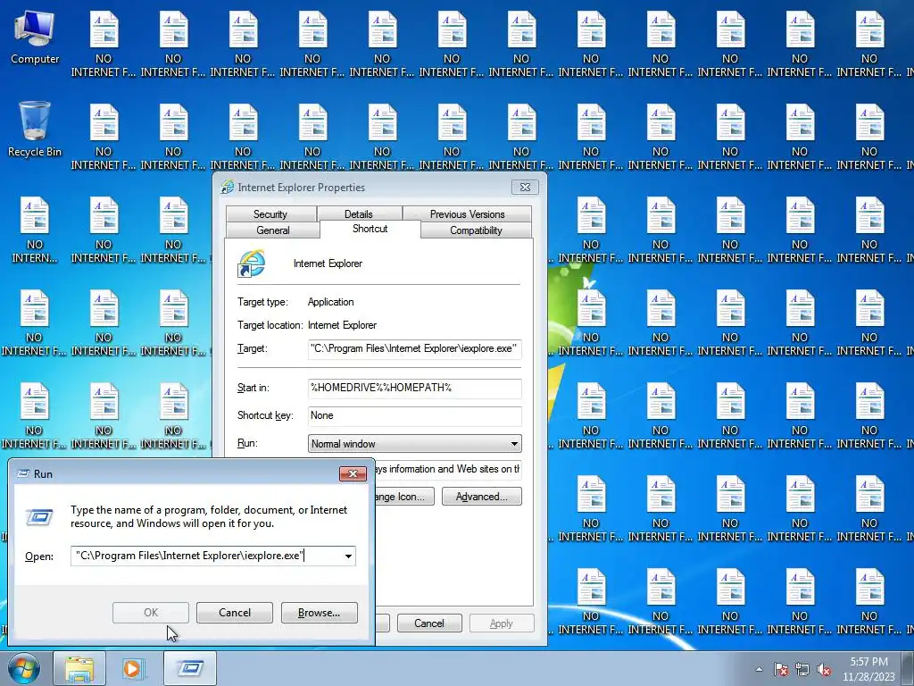Click the Open text box in Run
Screen dimensions: 914x686
point(207,556)
